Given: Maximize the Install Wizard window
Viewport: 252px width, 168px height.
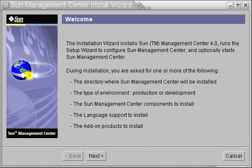Looking at the screenshot, I should coord(238,5).
